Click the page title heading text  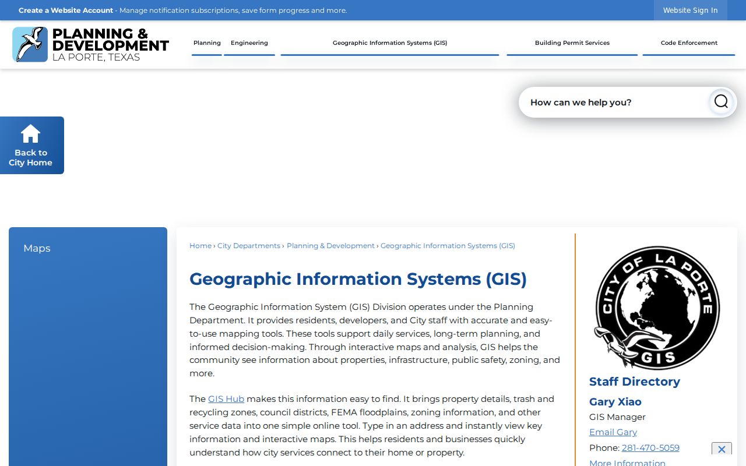click(x=358, y=279)
